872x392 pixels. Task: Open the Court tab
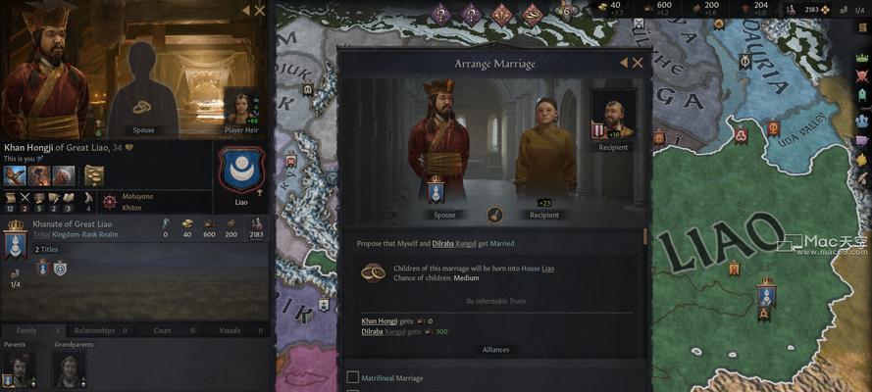[x=163, y=330]
